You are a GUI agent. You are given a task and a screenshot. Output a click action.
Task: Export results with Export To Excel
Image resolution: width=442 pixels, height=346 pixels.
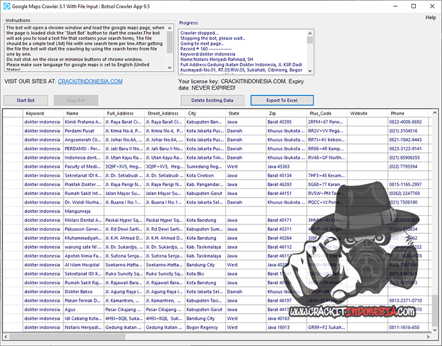pos(281,100)
